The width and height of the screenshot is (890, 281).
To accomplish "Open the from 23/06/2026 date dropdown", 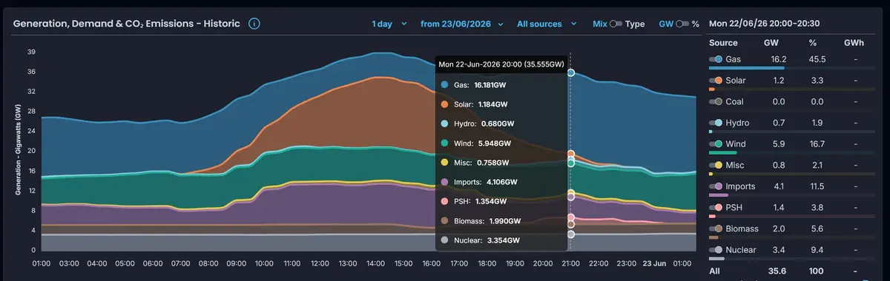I will pos(462,24).
